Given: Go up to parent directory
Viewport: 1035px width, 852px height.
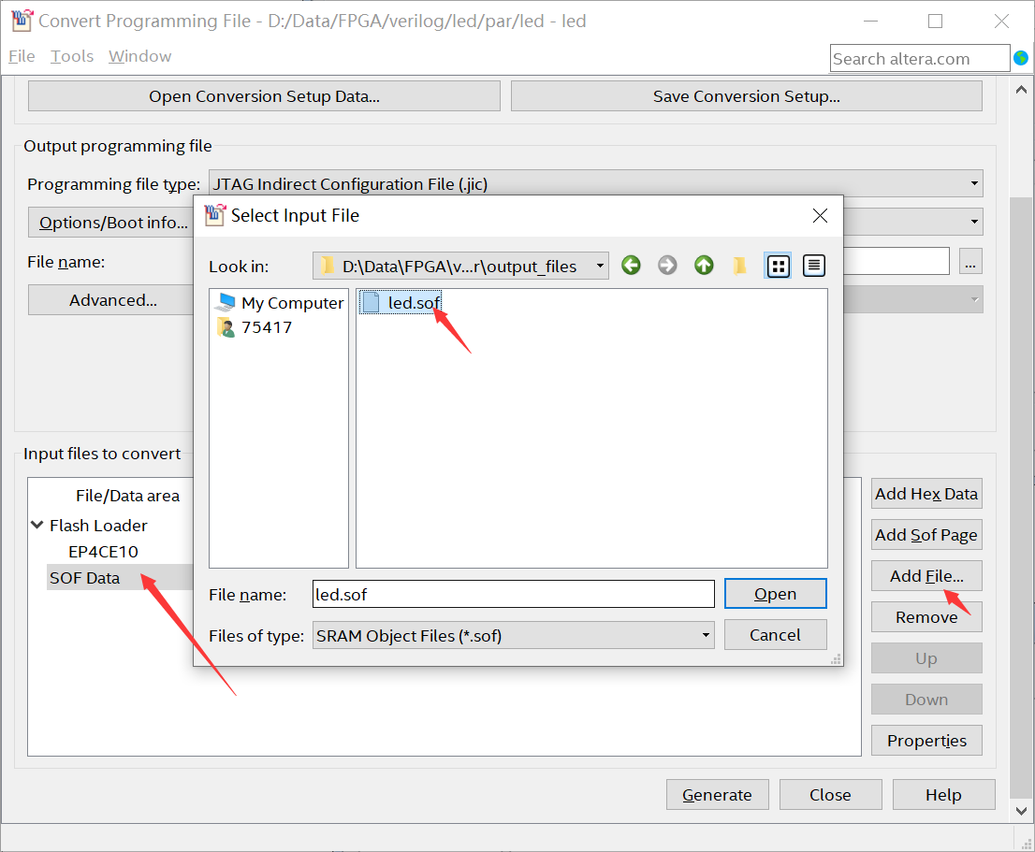Looking at the screenshot, I should [704, 266].
